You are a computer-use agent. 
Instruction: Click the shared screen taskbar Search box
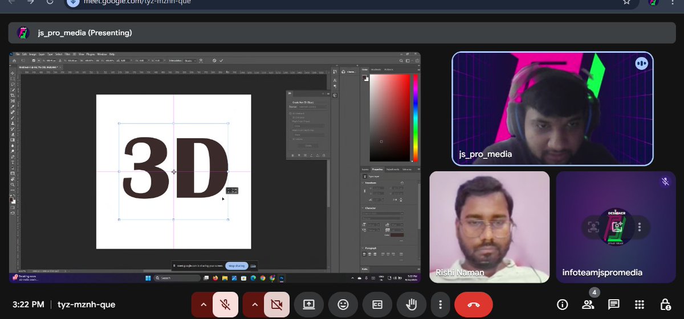pos(177,278)
